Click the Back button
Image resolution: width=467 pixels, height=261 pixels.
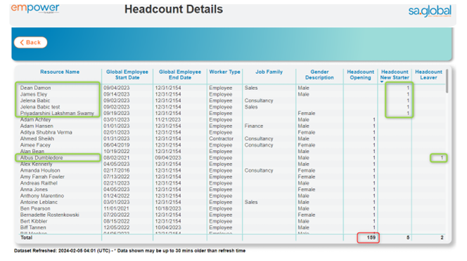[30, 43]
